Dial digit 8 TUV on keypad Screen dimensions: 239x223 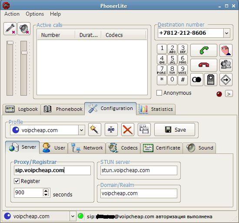coord(172,70)
